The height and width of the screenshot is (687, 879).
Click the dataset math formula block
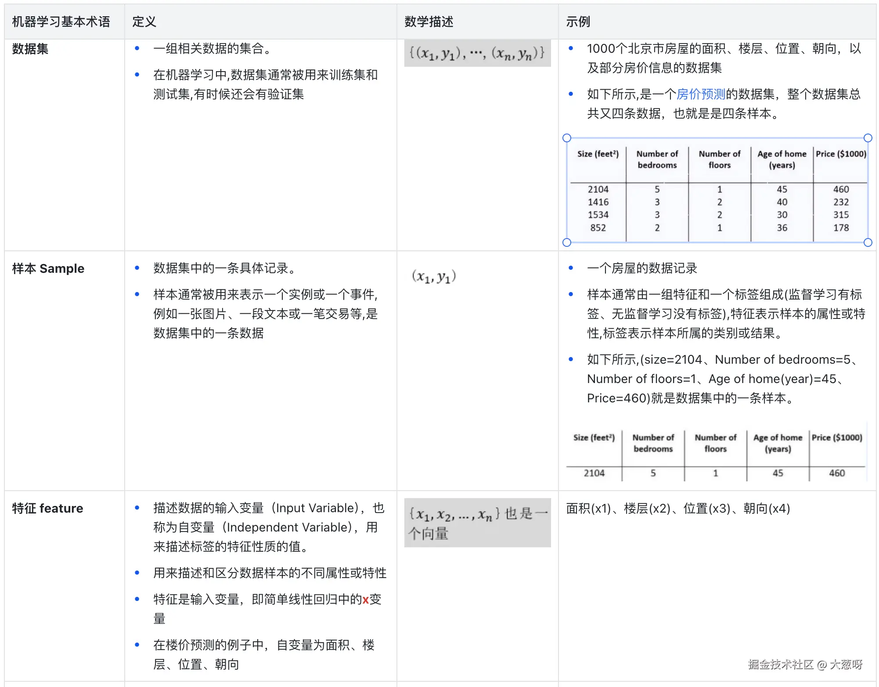point(477,53)
